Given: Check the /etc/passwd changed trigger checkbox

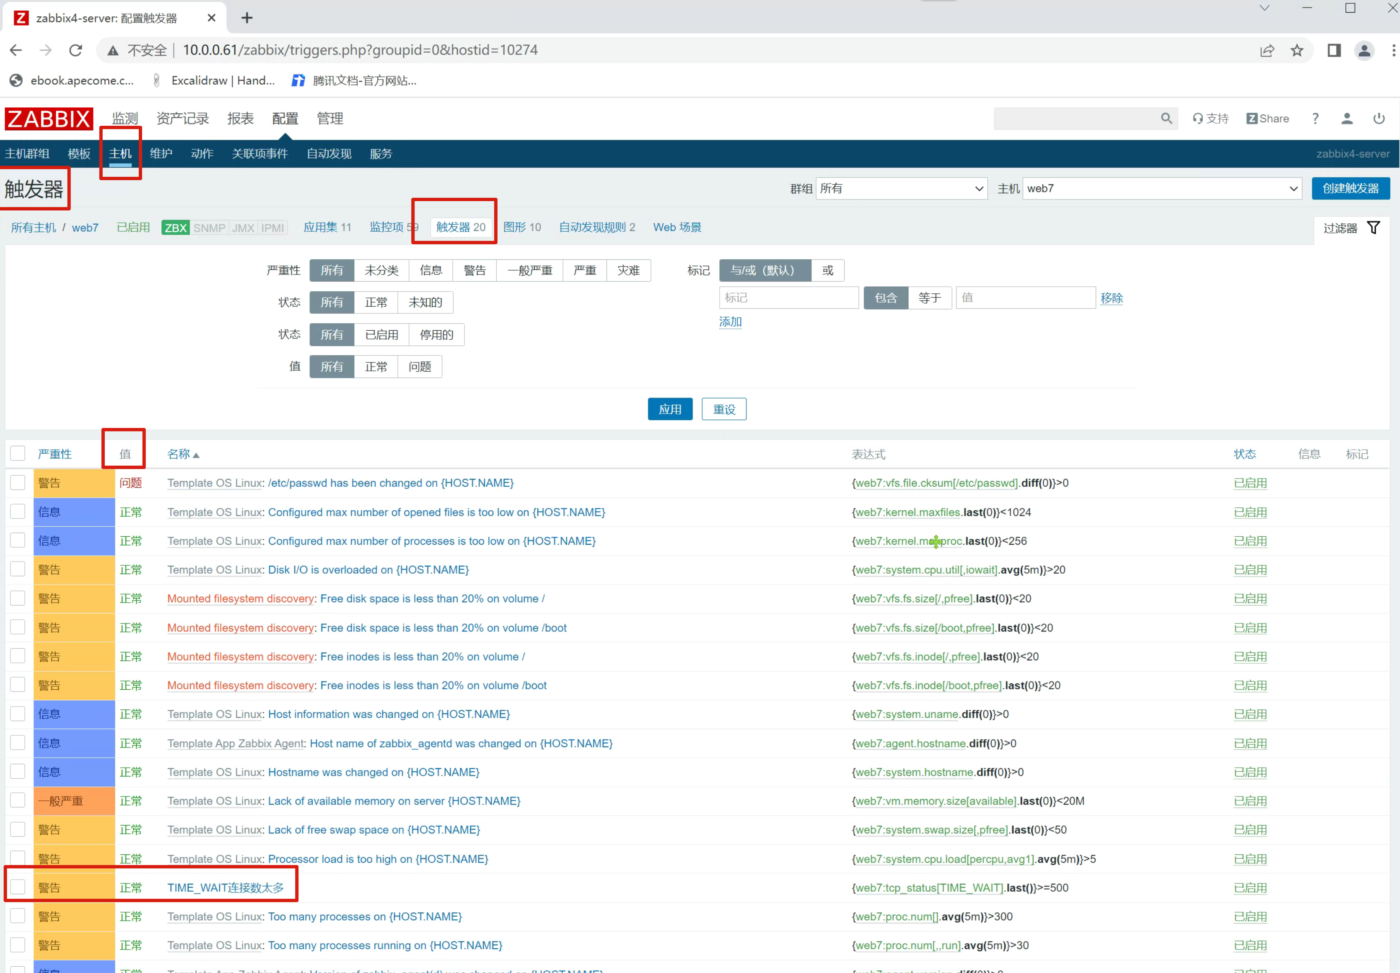Looking at the screenshot, I should point(18,482).
